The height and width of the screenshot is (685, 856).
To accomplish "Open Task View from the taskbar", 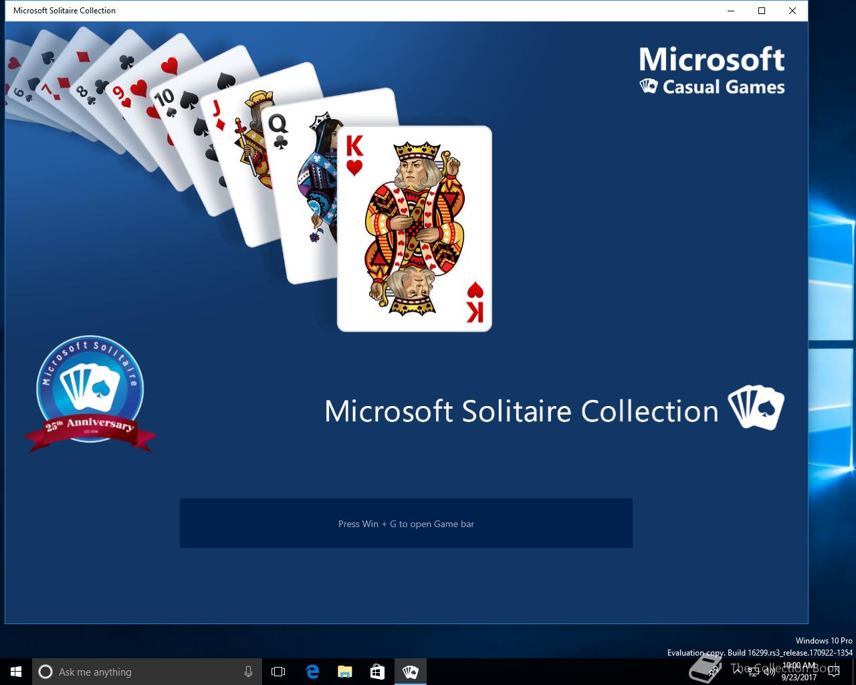I will tap(278, 672).
